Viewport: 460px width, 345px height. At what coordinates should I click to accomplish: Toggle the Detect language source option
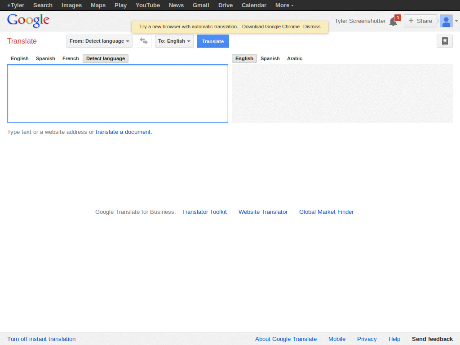click(106, 58)
